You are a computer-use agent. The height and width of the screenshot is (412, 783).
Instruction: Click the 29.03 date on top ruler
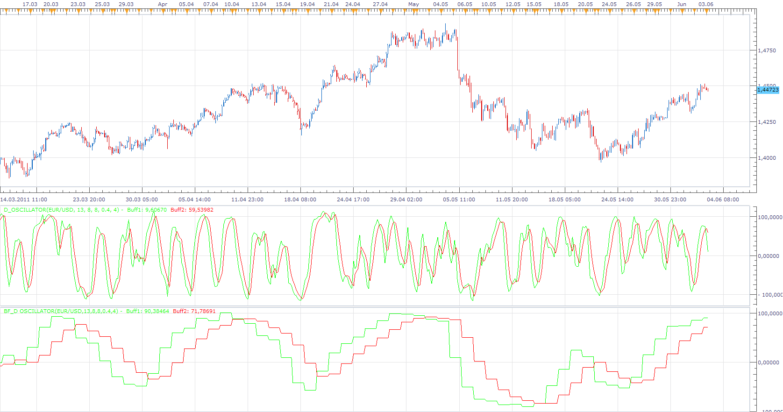pyautogui.click(x=126, y=4)
